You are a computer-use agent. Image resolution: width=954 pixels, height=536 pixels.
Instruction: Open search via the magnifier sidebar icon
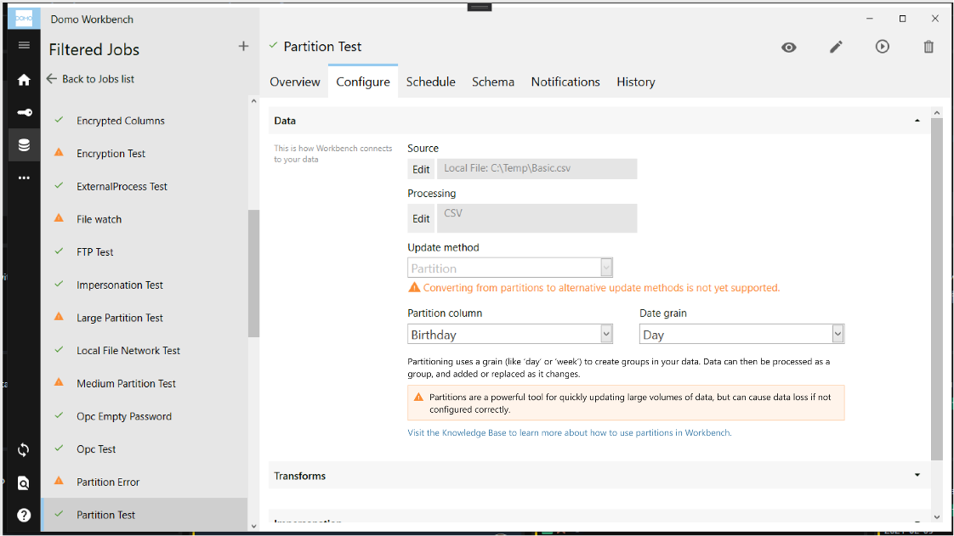click(23, 482)
